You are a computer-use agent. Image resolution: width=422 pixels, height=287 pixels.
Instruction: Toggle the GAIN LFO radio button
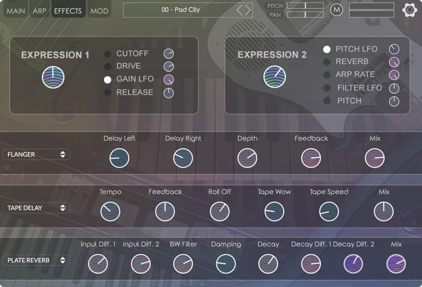coord(108,79)
